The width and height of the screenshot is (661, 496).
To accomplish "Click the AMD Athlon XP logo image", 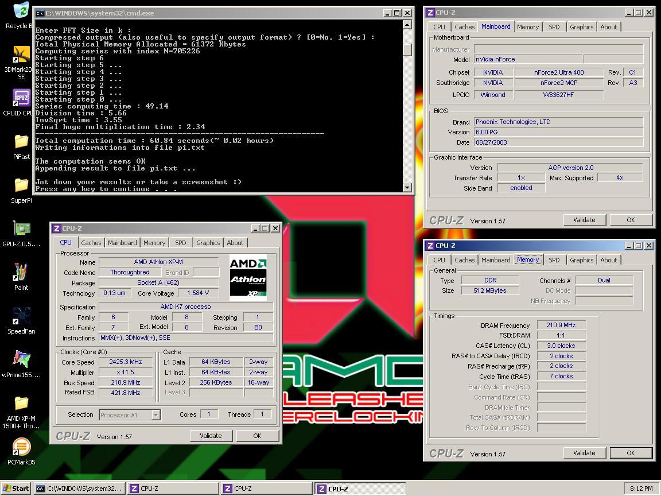I will coord(248,277).
